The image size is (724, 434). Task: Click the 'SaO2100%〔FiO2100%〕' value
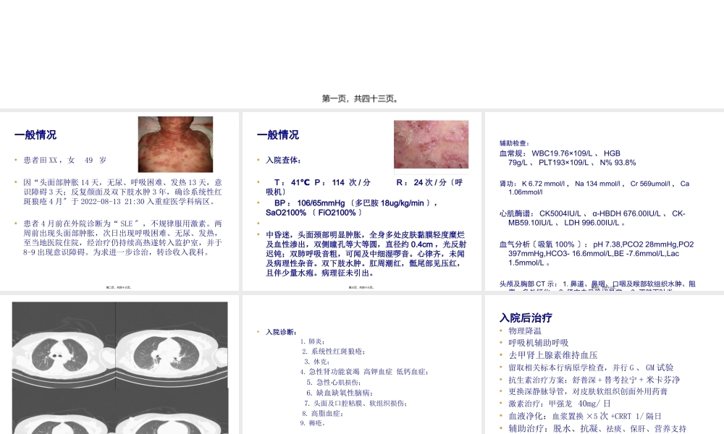tap(314, 213)
